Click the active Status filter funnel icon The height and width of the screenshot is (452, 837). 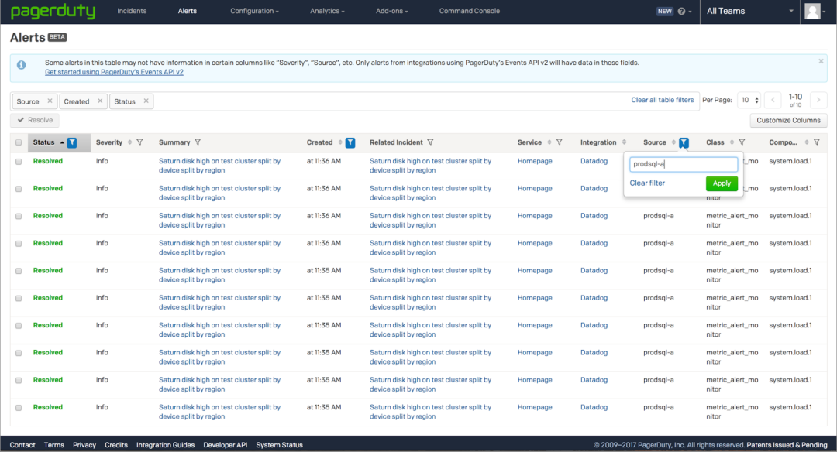[72, 142]
